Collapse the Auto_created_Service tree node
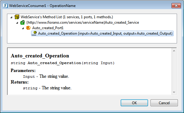 (x=17, y=23)
